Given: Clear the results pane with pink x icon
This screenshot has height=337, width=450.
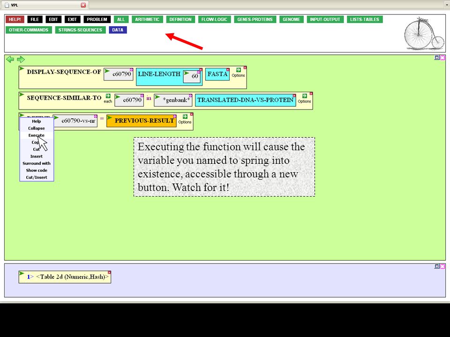Looking at the screenshot, I should (x=442, y=266).
